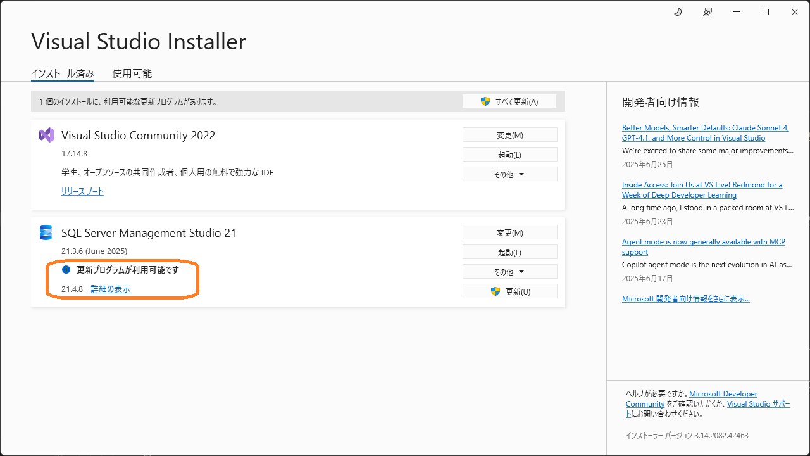Click 変更(M) for SQL Server Management Studio
Screen dimensions: 810x456
click(x=510, y=232)
